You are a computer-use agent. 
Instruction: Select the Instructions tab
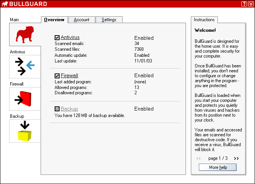204,20
